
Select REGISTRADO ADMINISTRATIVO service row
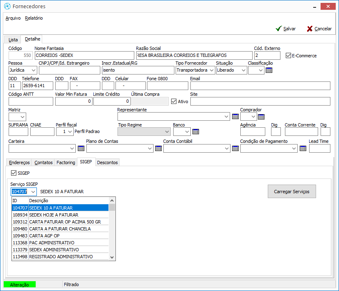60,256
